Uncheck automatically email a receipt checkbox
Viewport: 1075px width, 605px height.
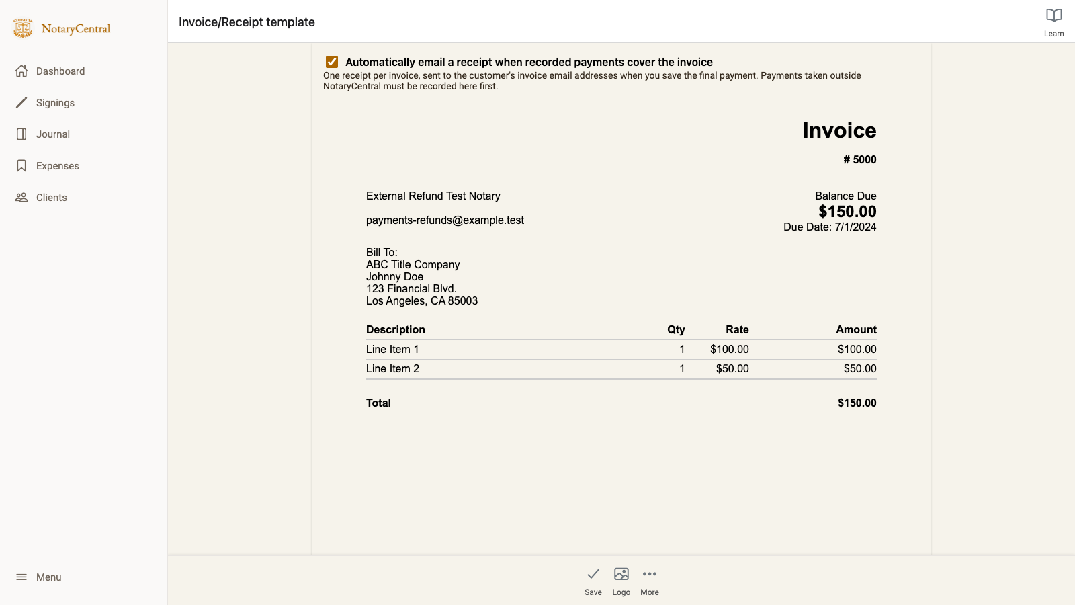coord(332,62)
